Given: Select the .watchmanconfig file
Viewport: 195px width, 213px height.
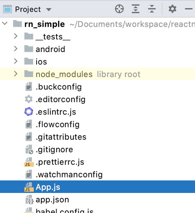Looking at the screenshot, I should 69,175.
